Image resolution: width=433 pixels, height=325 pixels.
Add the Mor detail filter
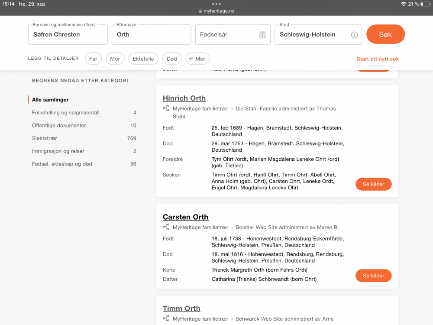point(115,59)
